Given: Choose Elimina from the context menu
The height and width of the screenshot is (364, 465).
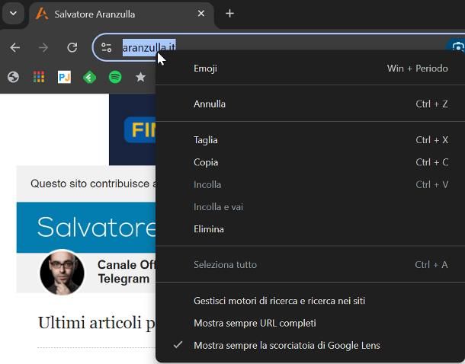Looking at the screenshot, I should [x=310, y=229].
